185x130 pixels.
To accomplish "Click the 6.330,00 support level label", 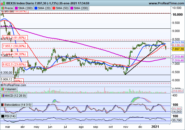I will point(6,73).
